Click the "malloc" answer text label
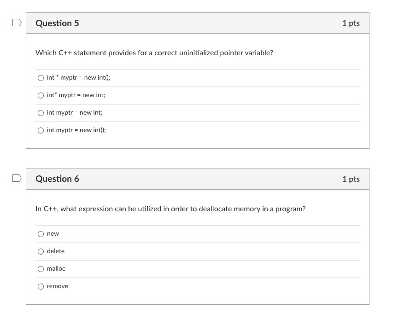 point(56,269)
